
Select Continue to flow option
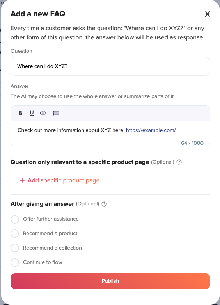(15, 262)
